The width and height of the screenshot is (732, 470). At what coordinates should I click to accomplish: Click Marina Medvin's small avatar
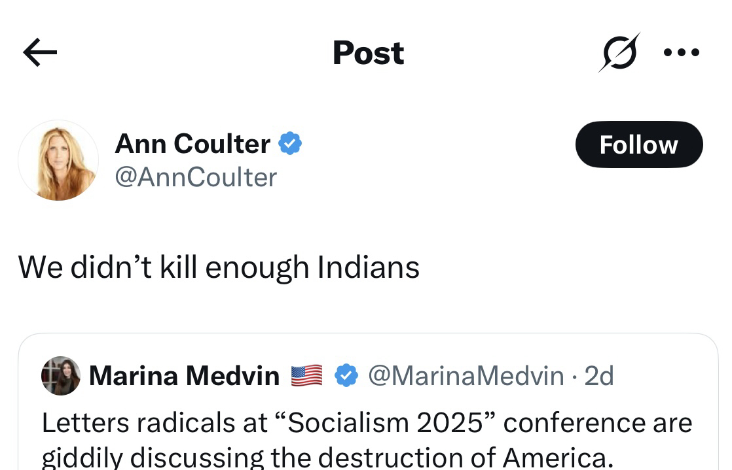click(61, 376)
